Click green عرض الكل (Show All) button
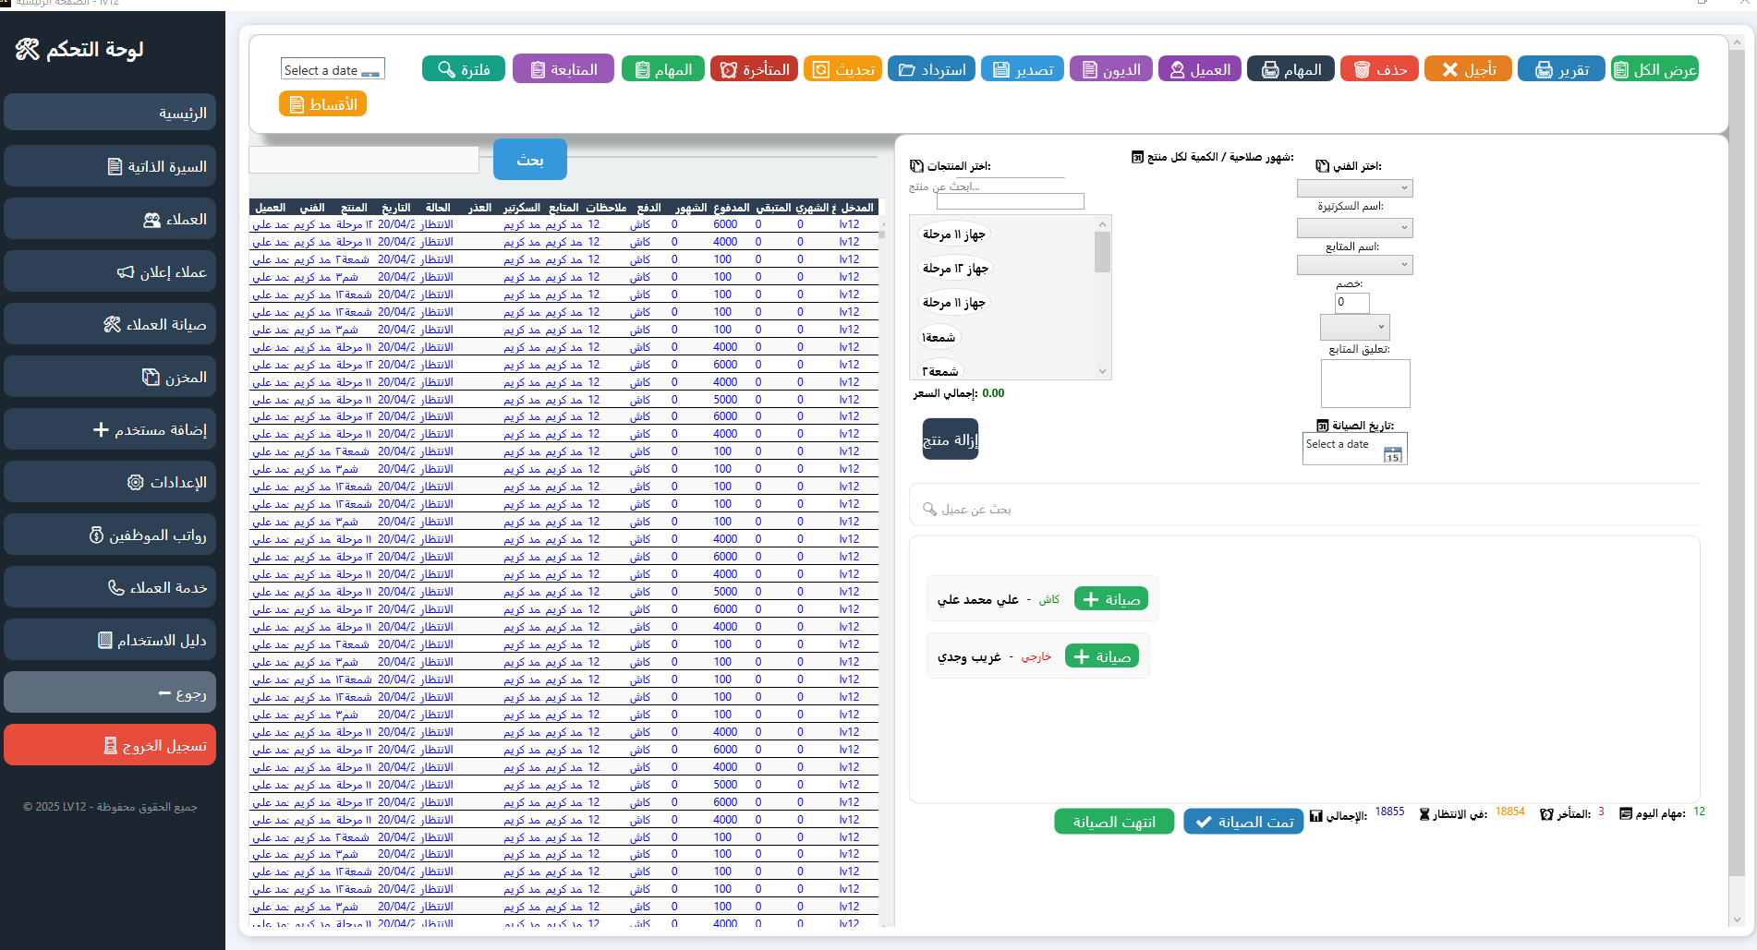 (1654, 69)
